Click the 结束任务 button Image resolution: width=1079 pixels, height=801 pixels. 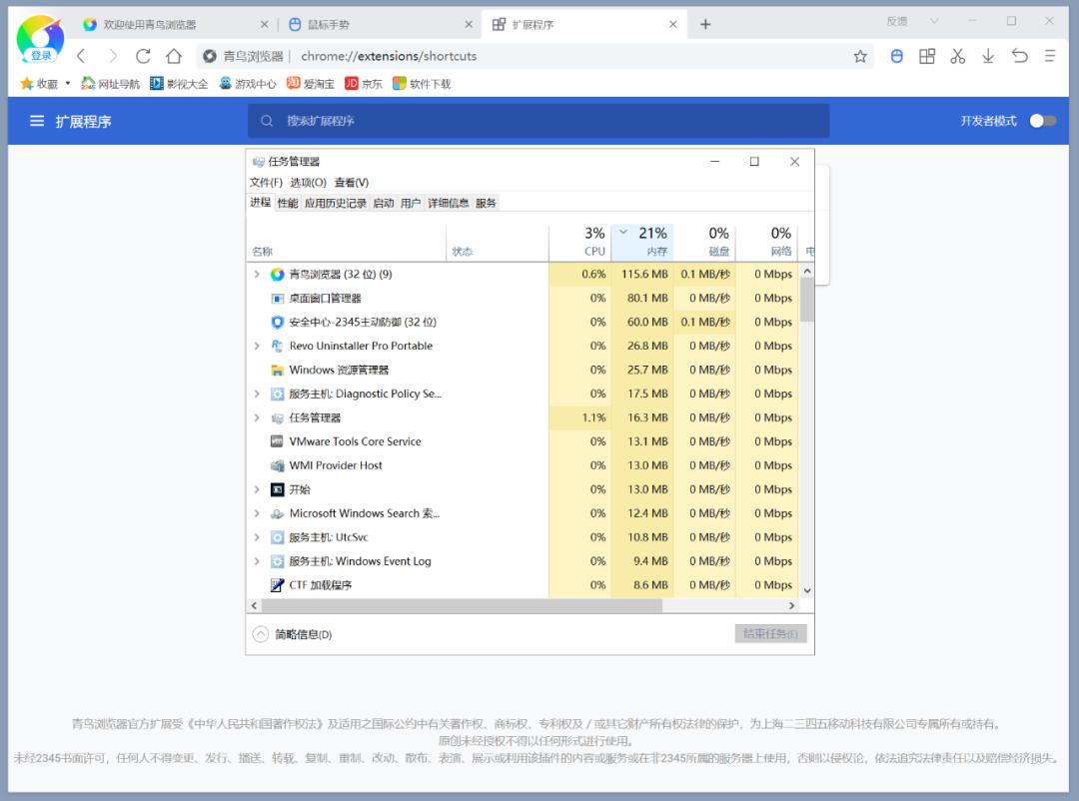click(769, 632)
